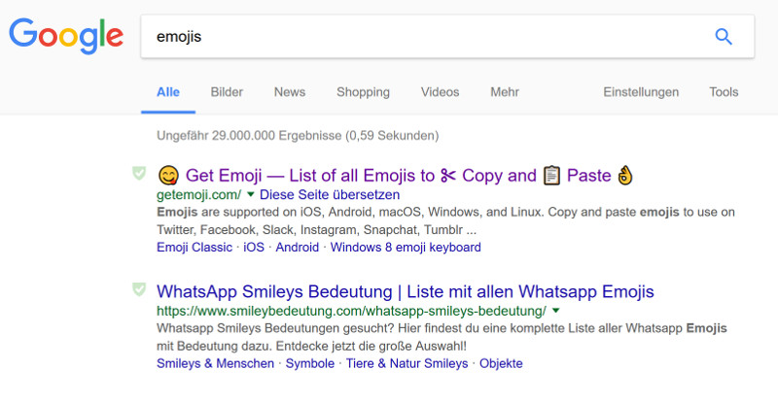Open Einstellungen options

[x=641, y=92]
